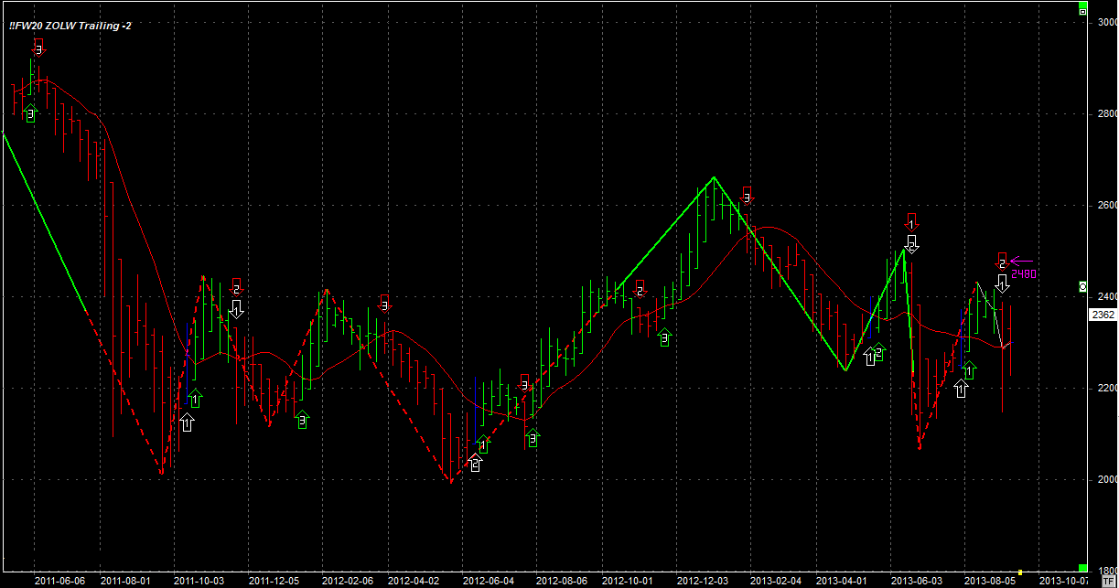Select the magenta arrow pointing at 2480
The width and height of the screenshot is (1119, 588).
(x=1021, y=261)
